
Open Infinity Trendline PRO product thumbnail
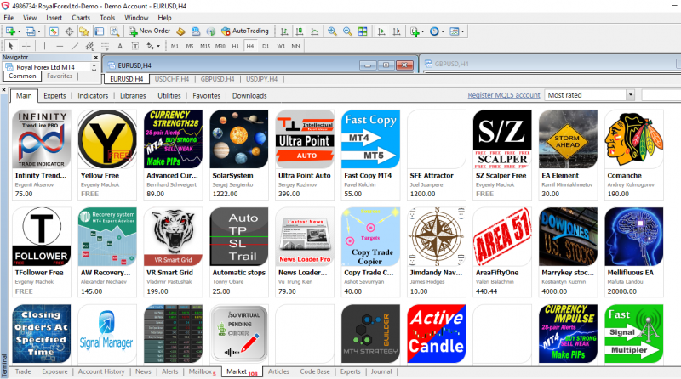click(x=41, y=139)
